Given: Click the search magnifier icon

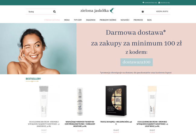Looking at the screenshot, I should pyautogui.click(x=54, y=12).
